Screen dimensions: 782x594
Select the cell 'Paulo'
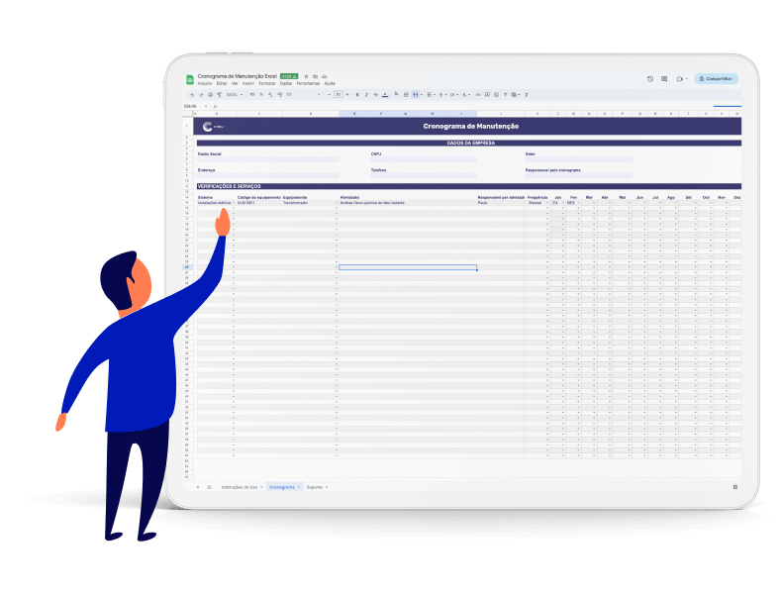click(500, 203)
